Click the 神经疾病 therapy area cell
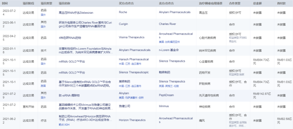 point(205,107)
